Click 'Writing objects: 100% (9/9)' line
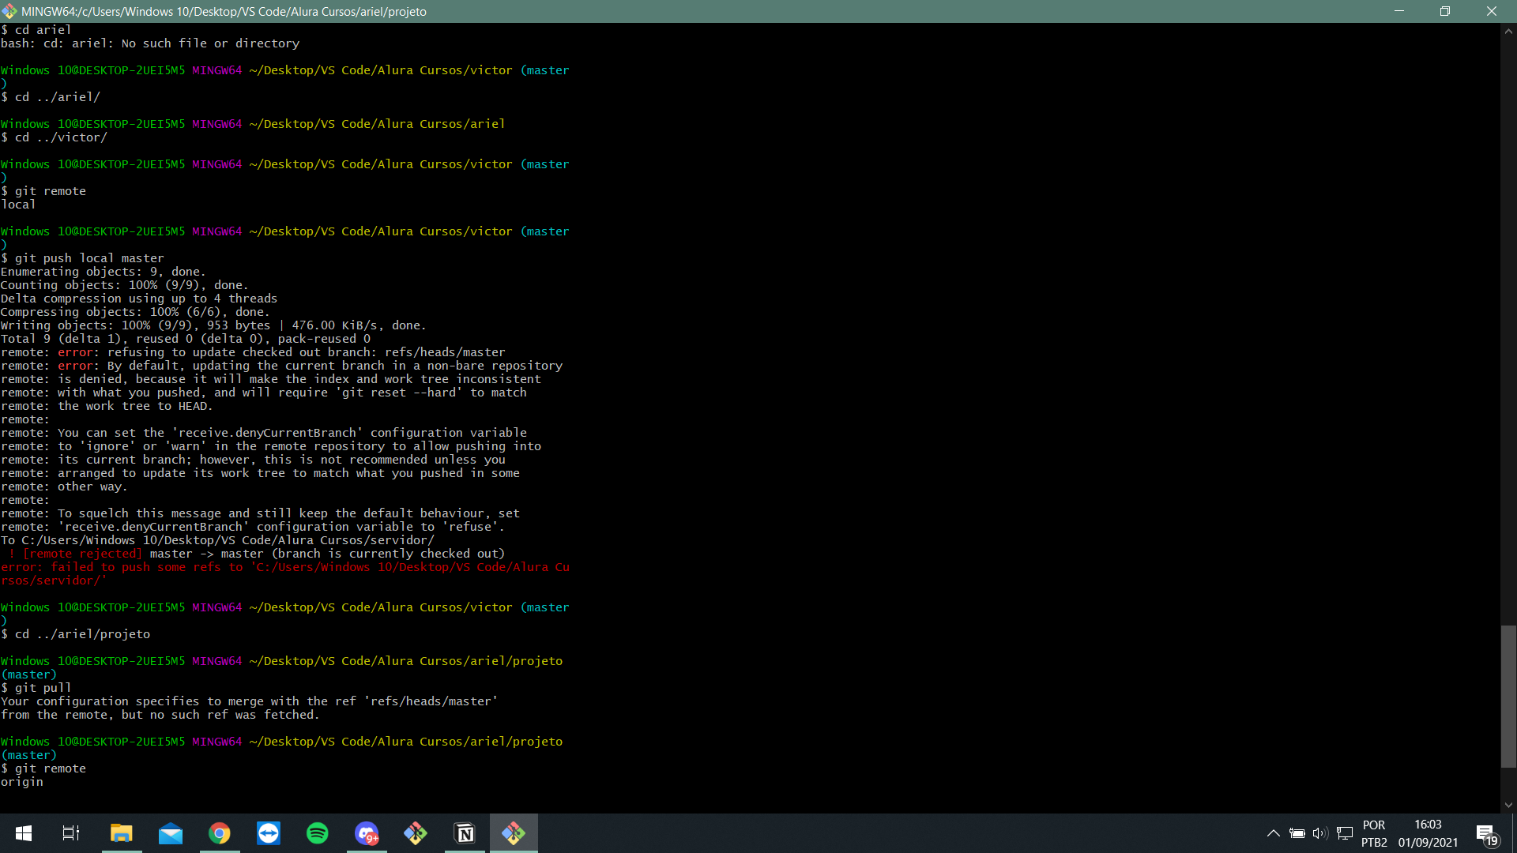Screen dimensions: 1517x853 point(213,325)
